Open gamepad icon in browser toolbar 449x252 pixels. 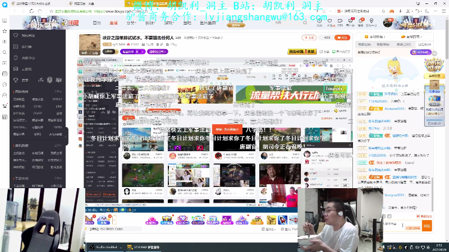(x=391, y=11)
